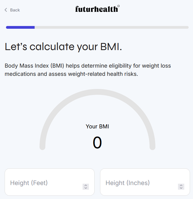Decrease feet using the stepper down arrow
The height and width of the screenshot is (199, 193).
86,188
